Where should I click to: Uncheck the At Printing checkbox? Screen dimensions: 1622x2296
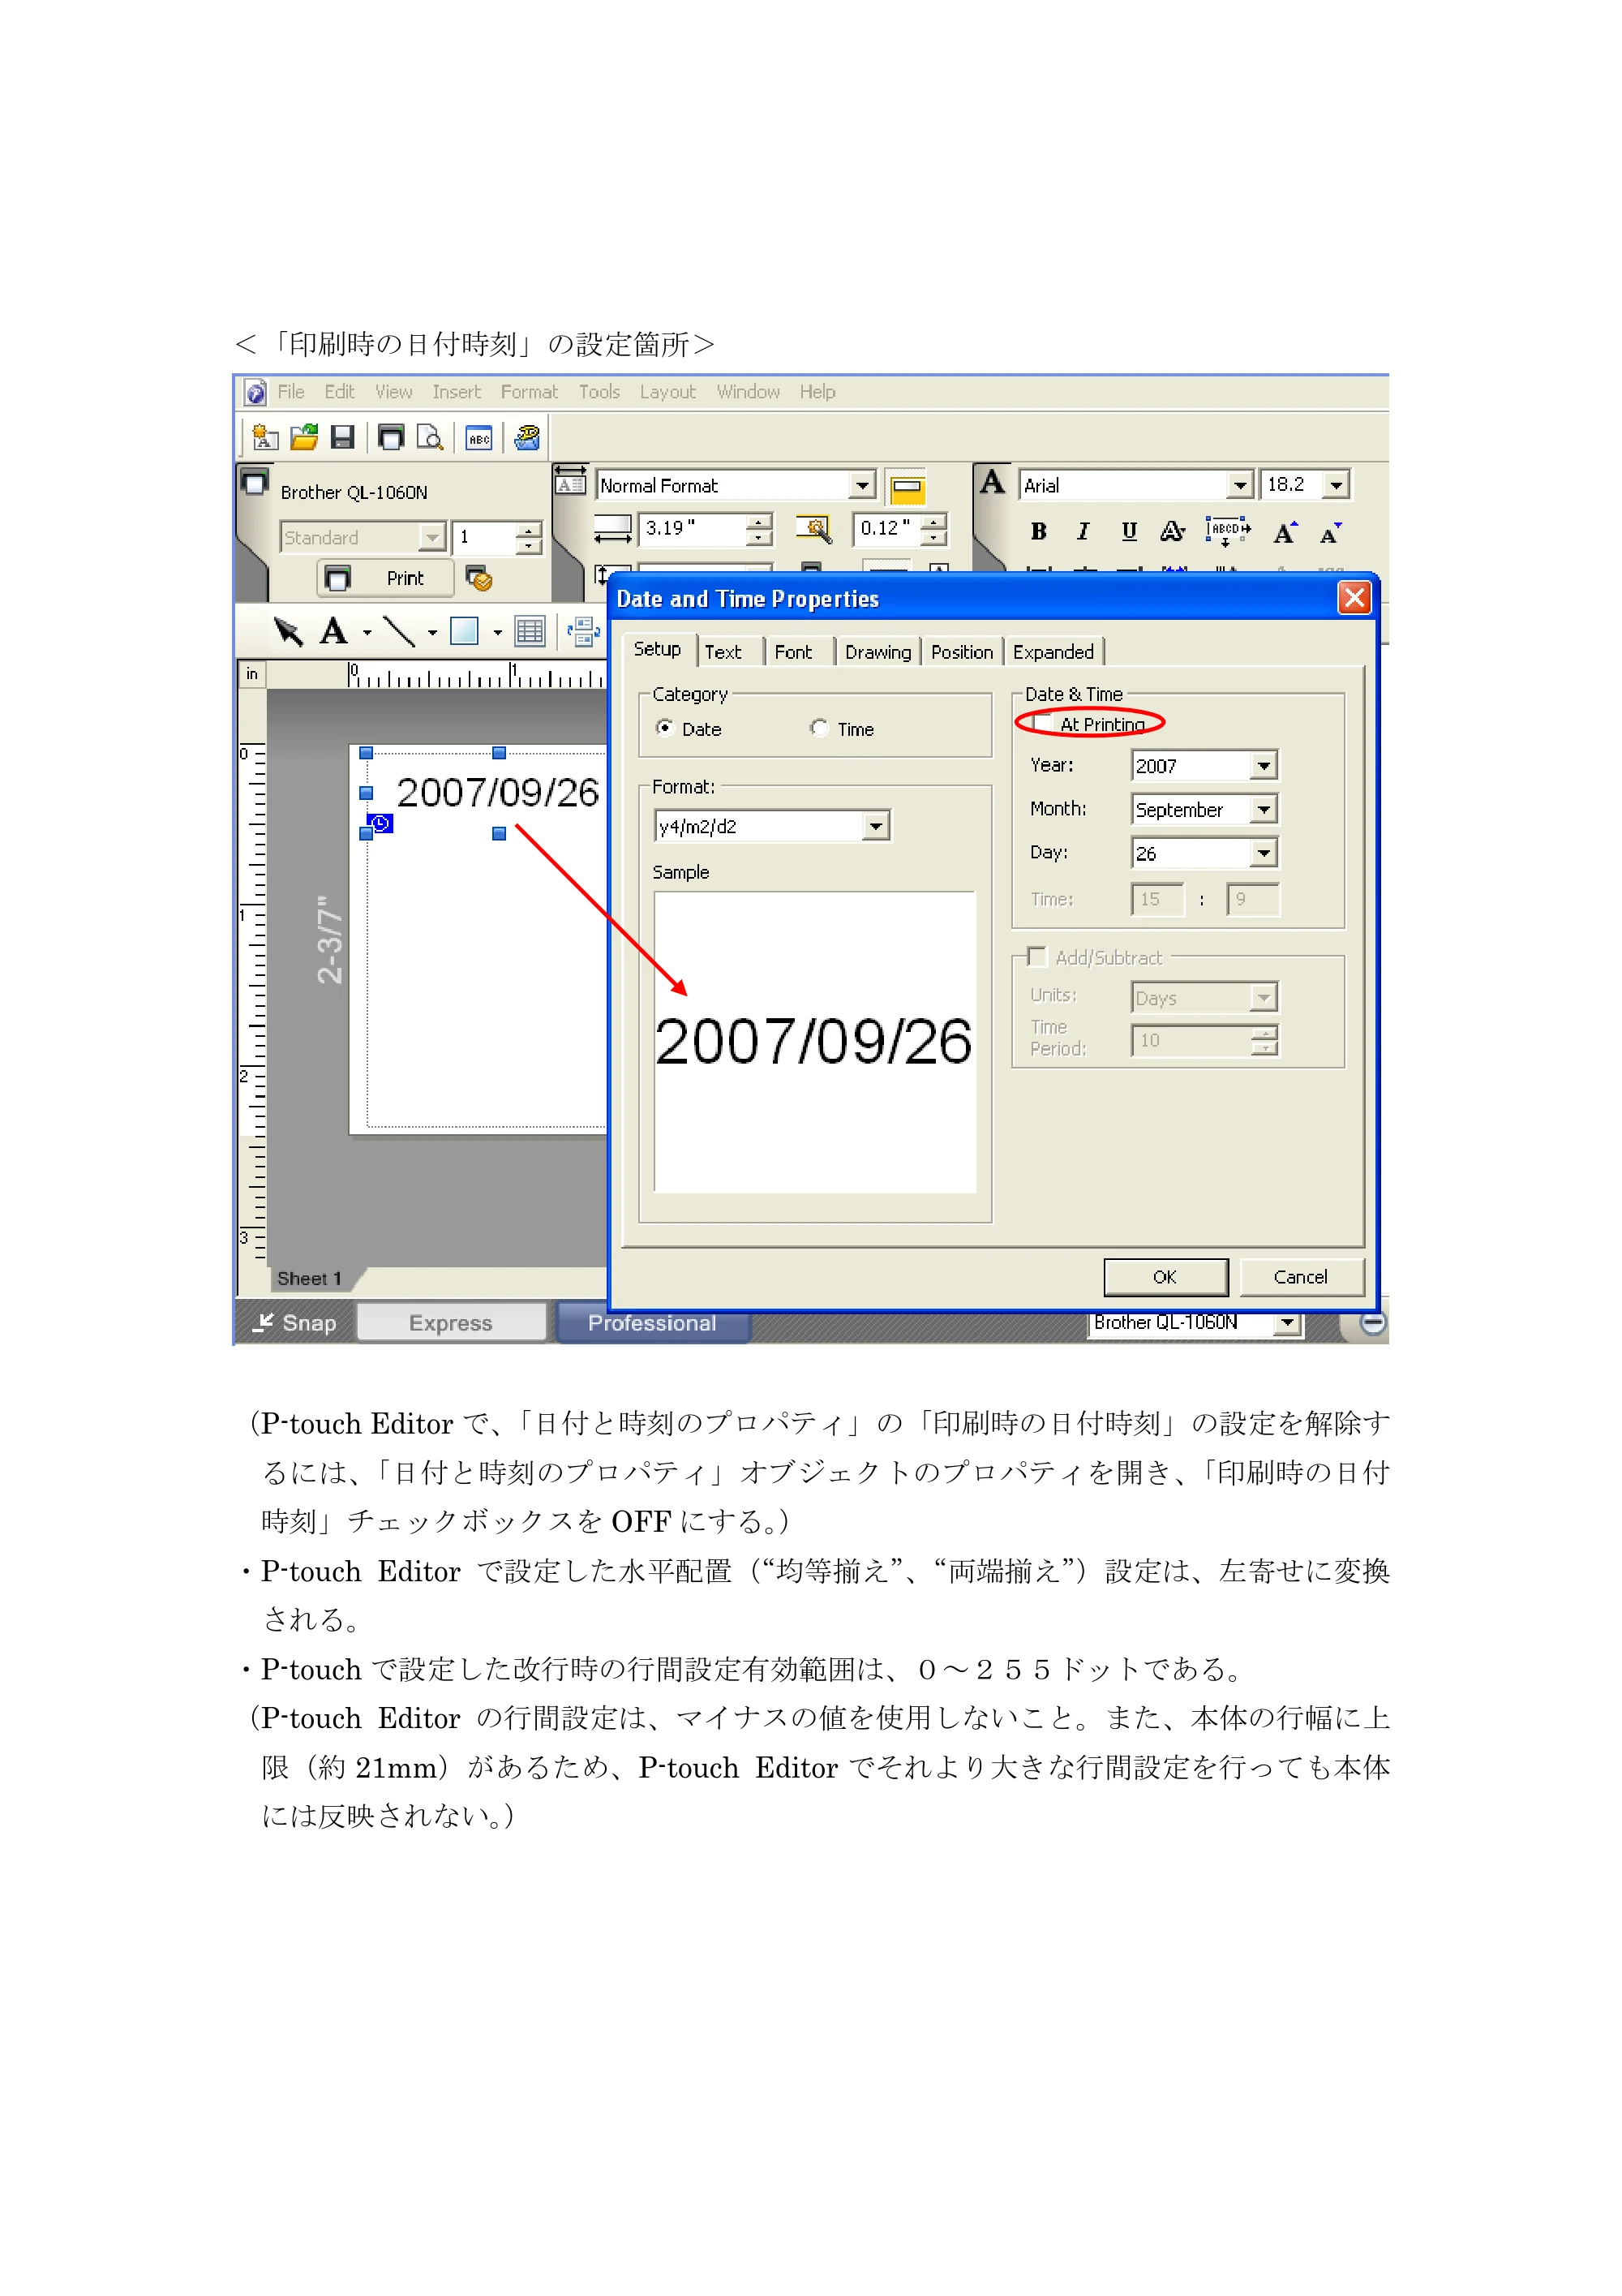pos(1042,723)
